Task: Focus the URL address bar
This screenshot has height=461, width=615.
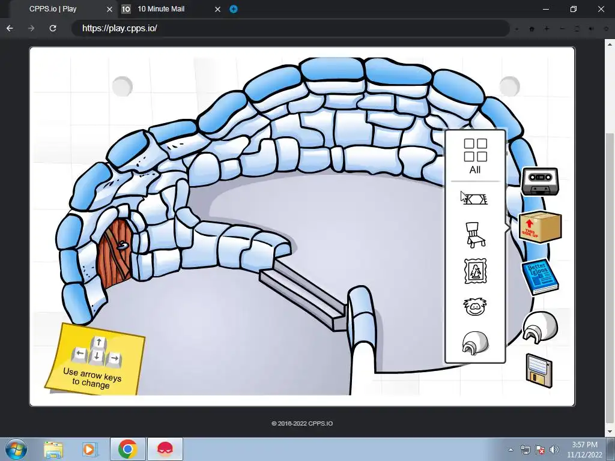Action: (x=290, y=28)
